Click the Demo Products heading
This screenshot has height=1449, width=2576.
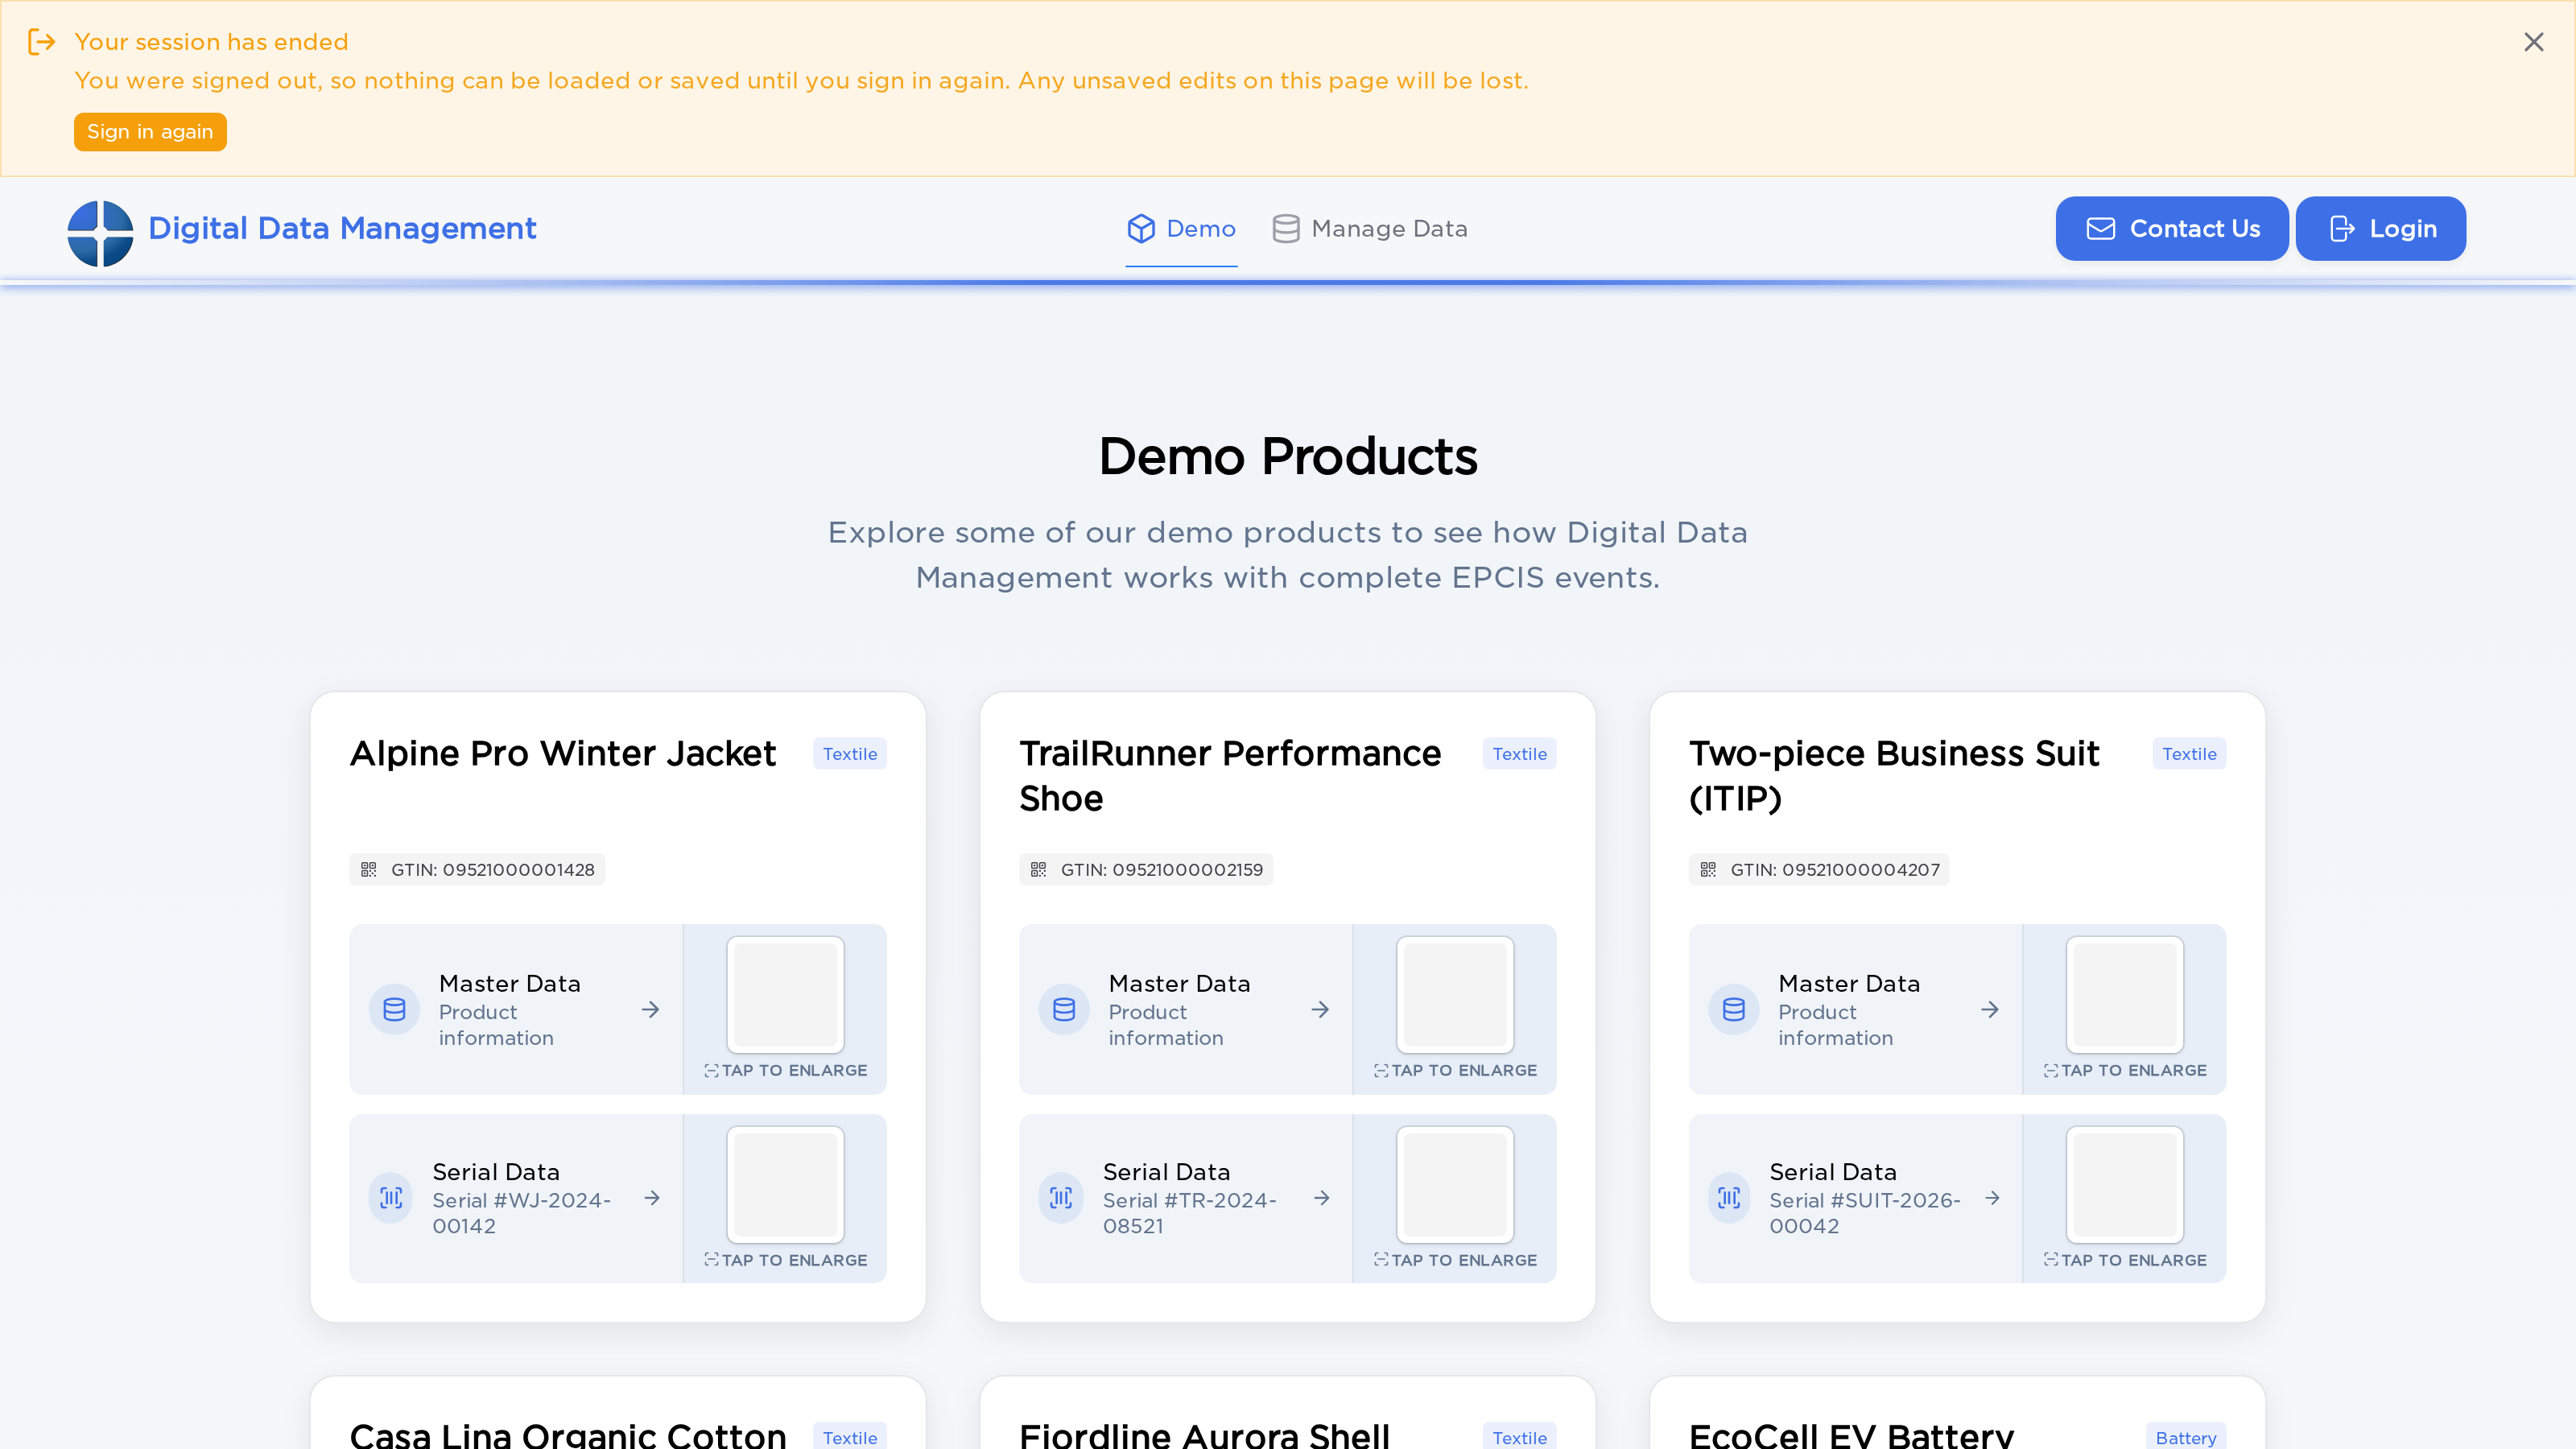1288,457
